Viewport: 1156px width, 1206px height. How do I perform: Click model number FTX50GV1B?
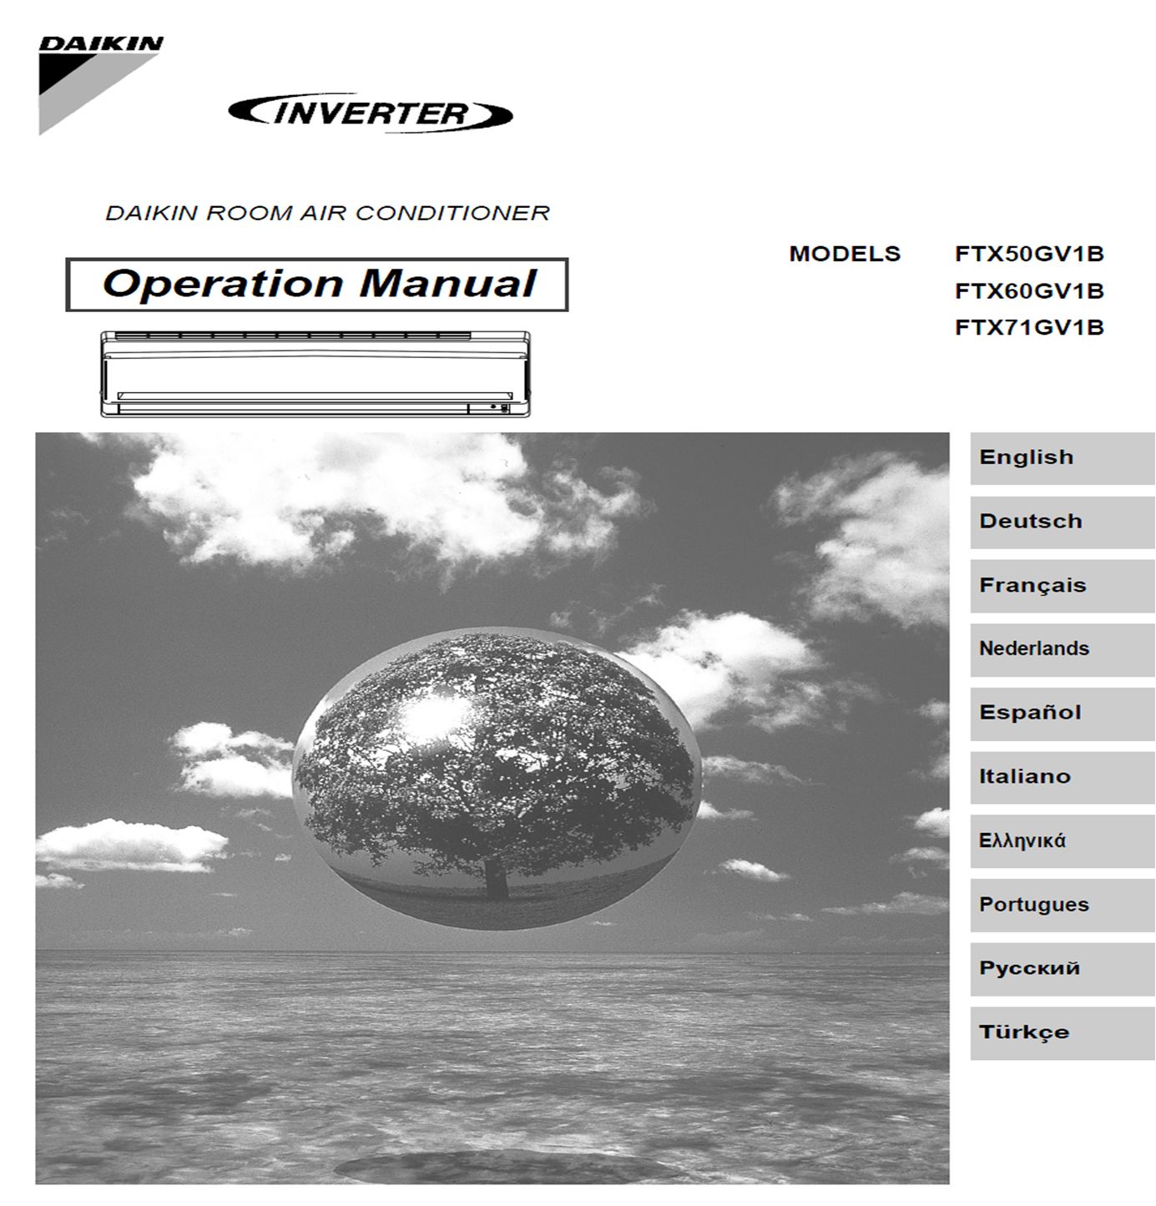point(1029,254)
